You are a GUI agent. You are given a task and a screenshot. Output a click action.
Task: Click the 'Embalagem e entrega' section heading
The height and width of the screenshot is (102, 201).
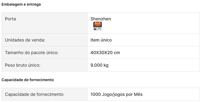pyautogui.click(x=21, y=4)
